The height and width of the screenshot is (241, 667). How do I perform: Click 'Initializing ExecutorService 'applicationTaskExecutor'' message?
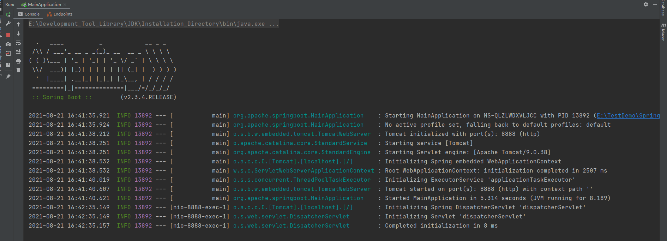coord(480,180)
